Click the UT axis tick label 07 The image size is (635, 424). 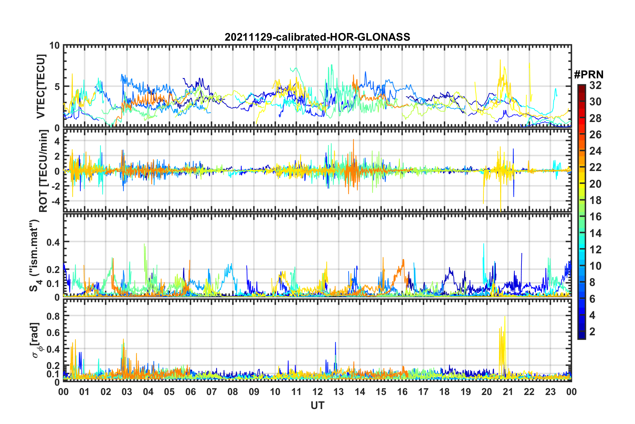point(212,392)
